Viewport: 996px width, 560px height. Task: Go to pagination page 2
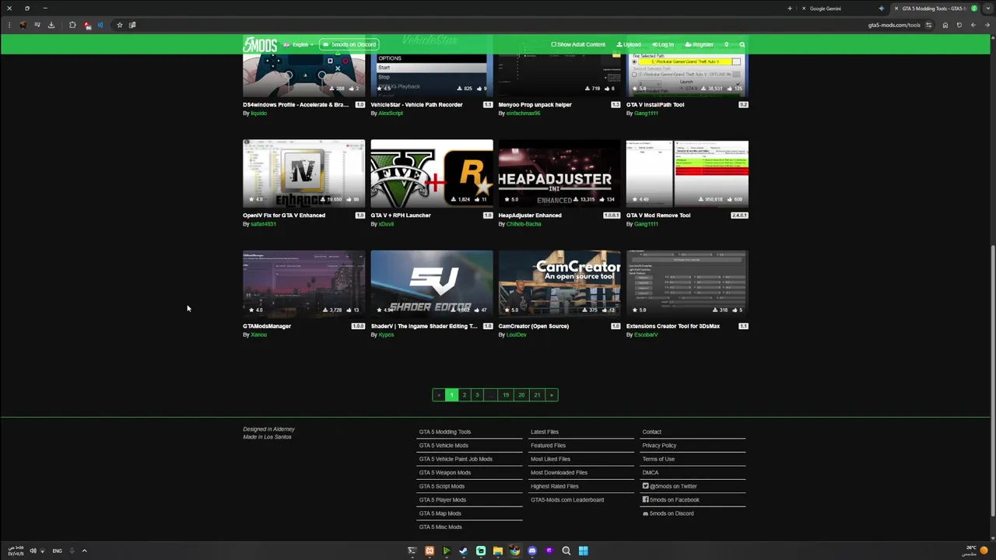465,395
